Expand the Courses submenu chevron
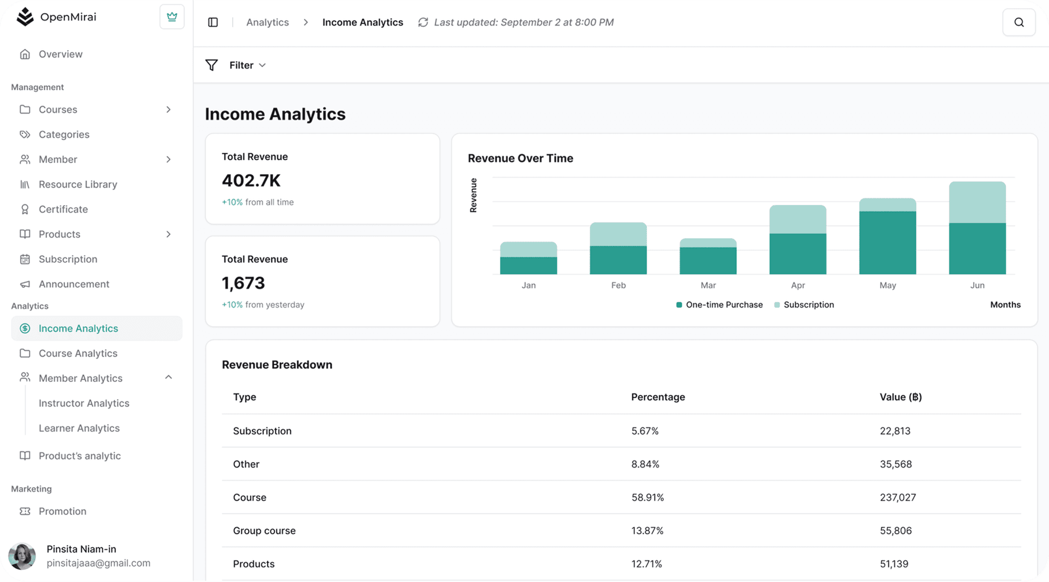 point(168,110)
